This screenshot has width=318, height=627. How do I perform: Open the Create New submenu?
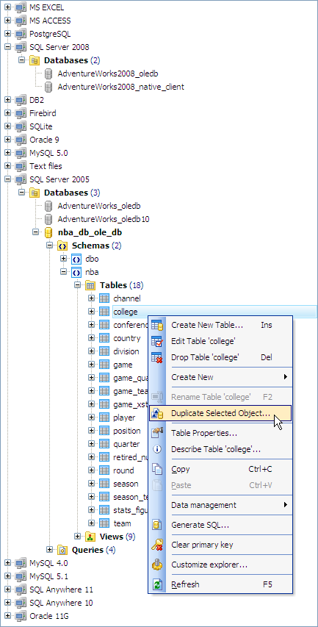click(220, 377)
